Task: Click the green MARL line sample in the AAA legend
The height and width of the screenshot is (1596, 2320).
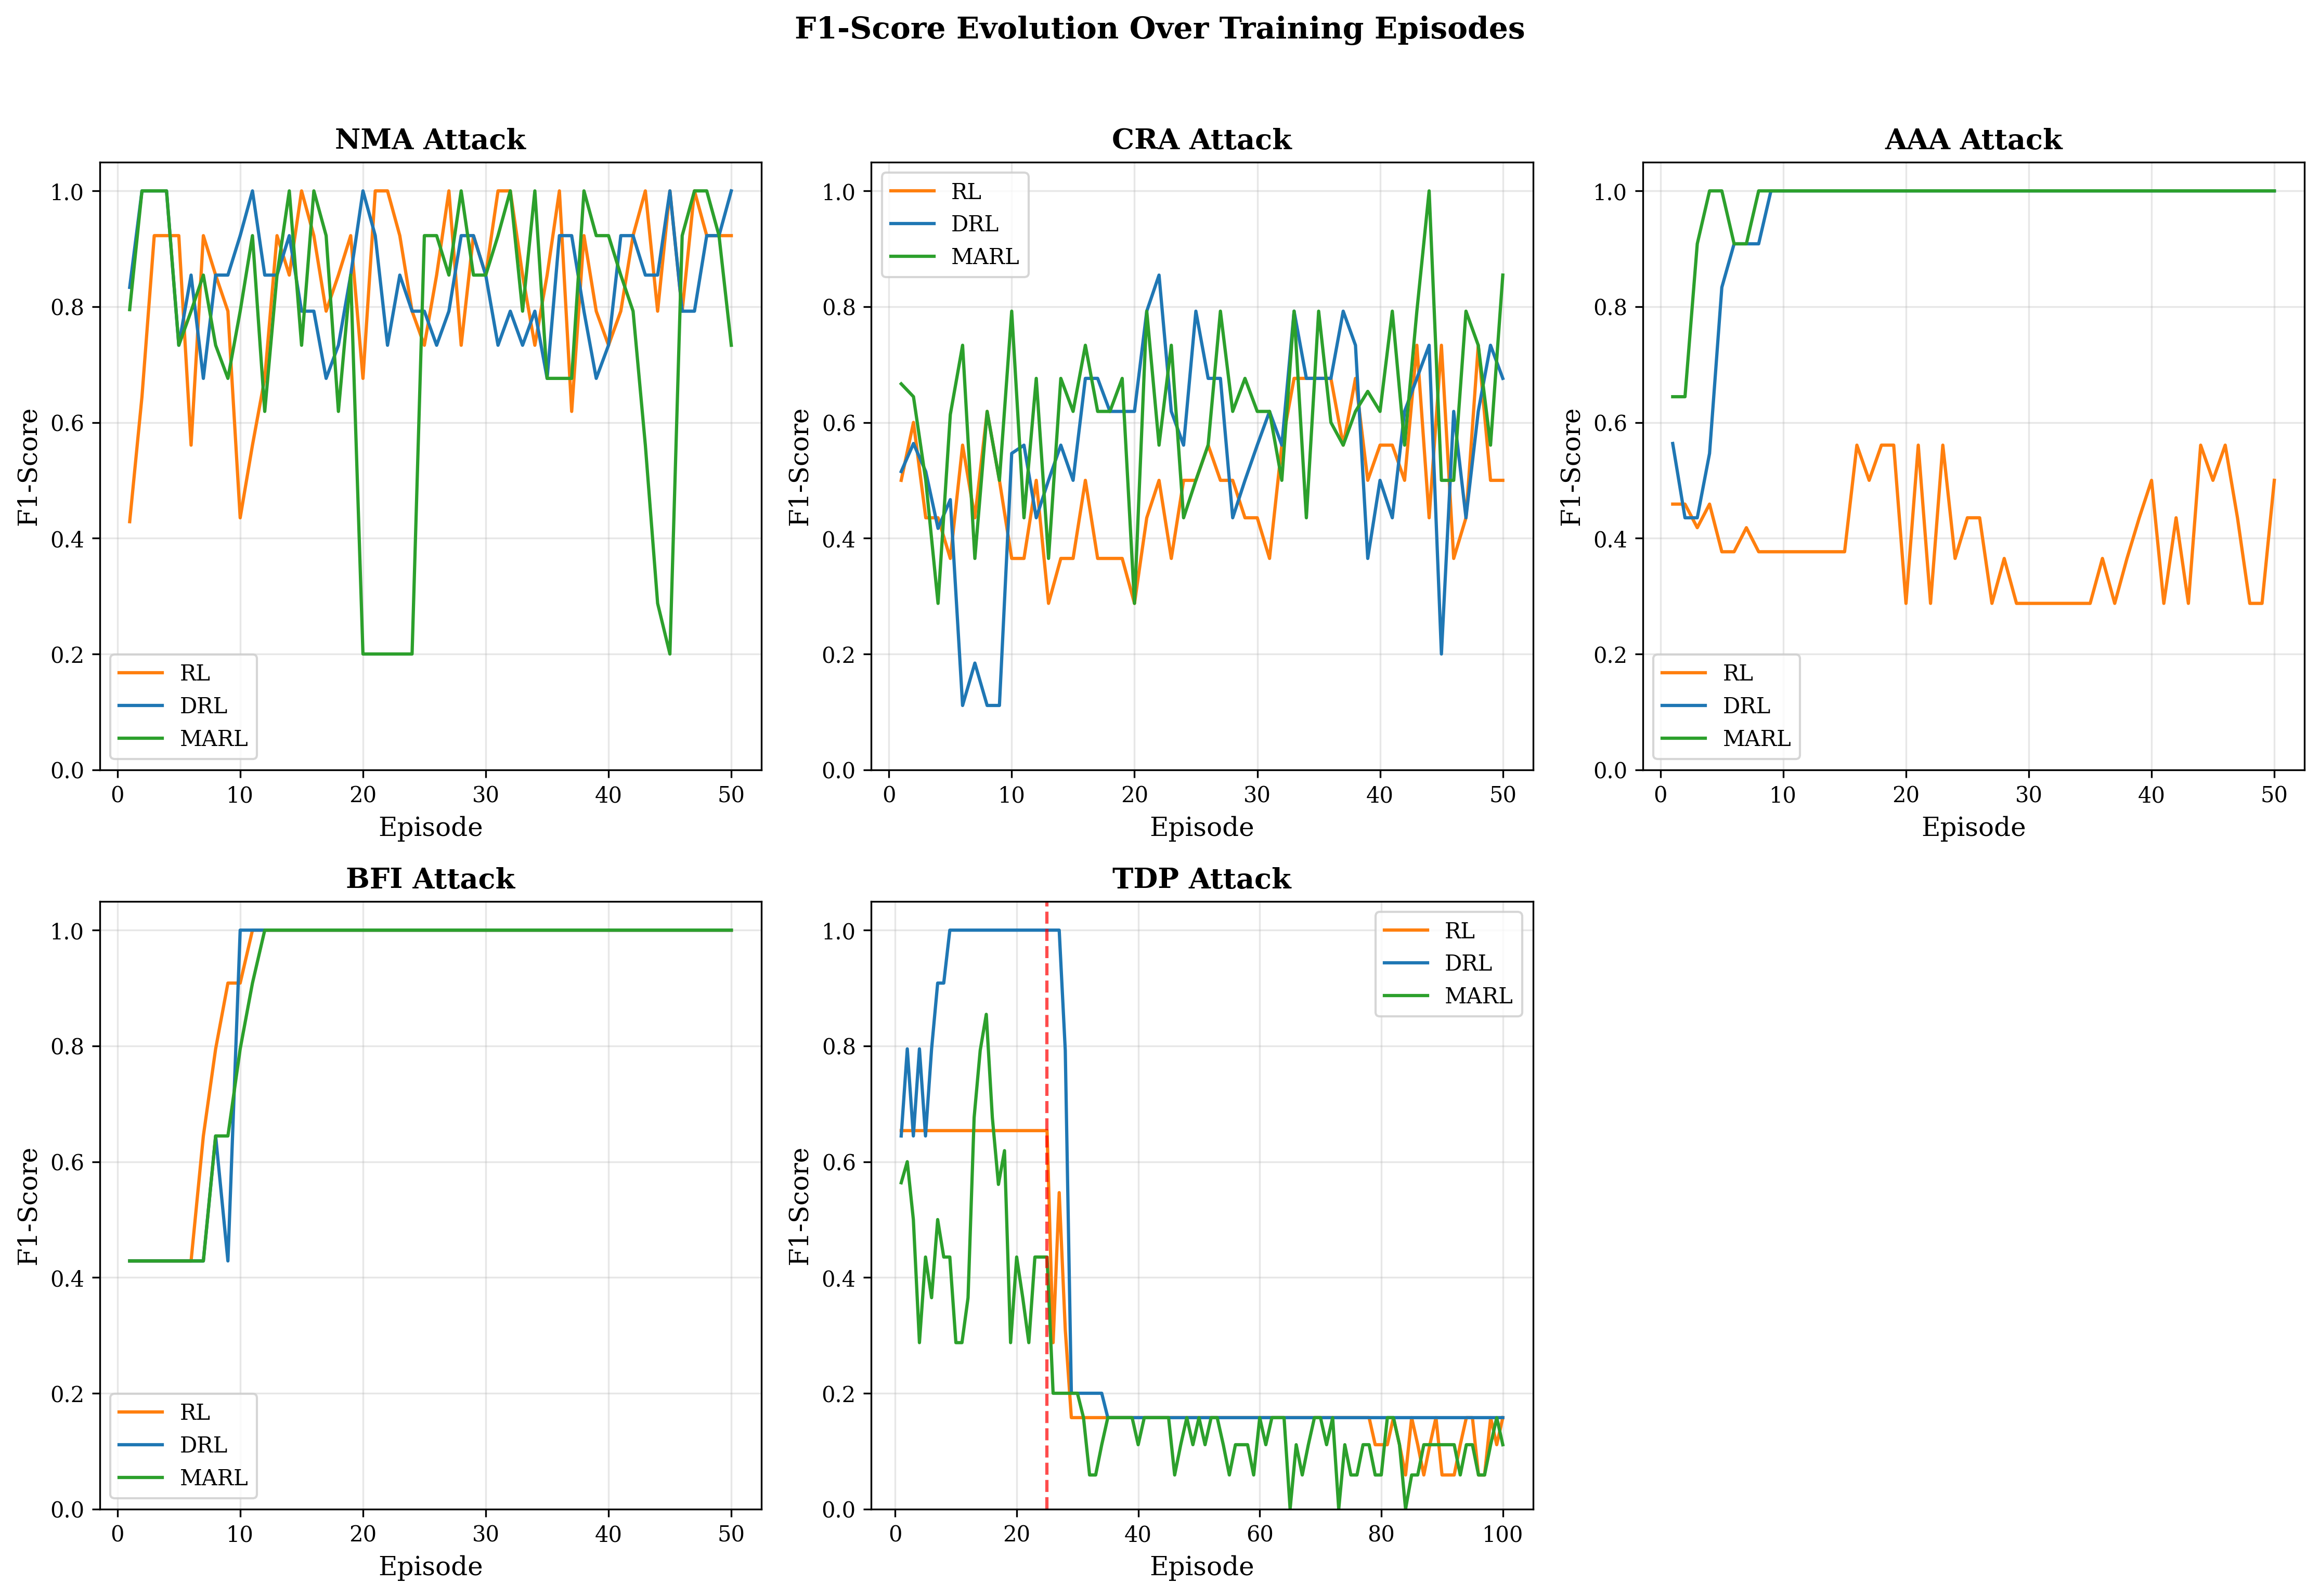Action: [x=1683, y=738]
